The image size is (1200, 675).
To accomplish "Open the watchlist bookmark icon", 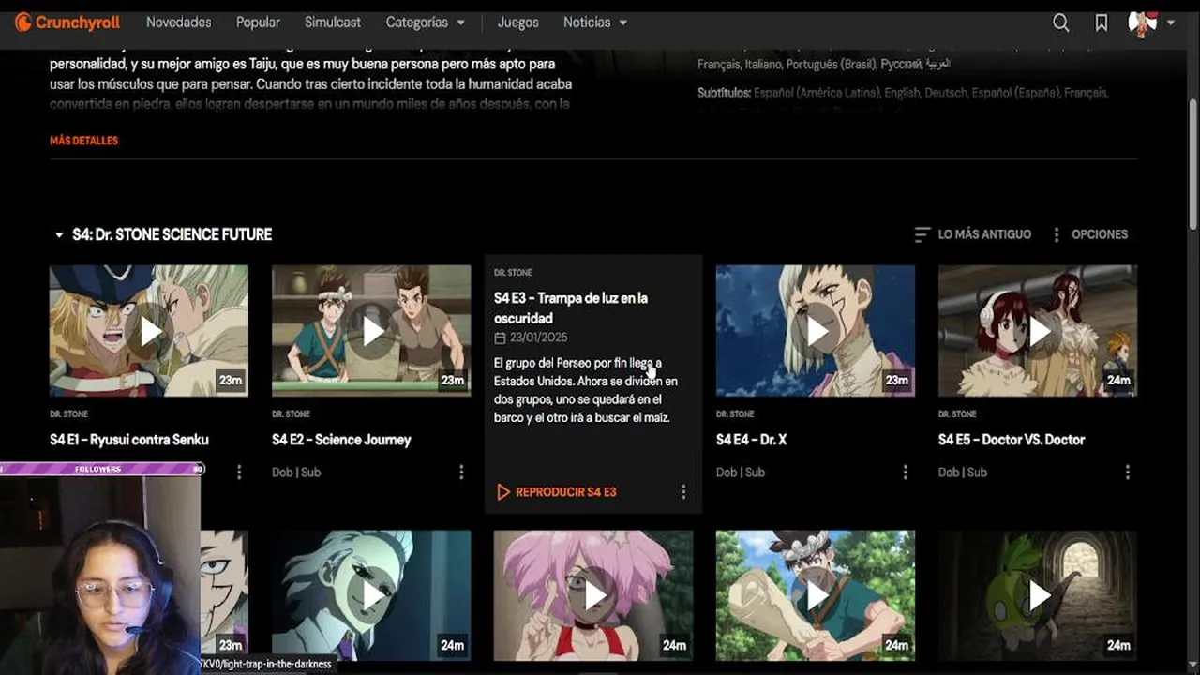I will 1102,22.
